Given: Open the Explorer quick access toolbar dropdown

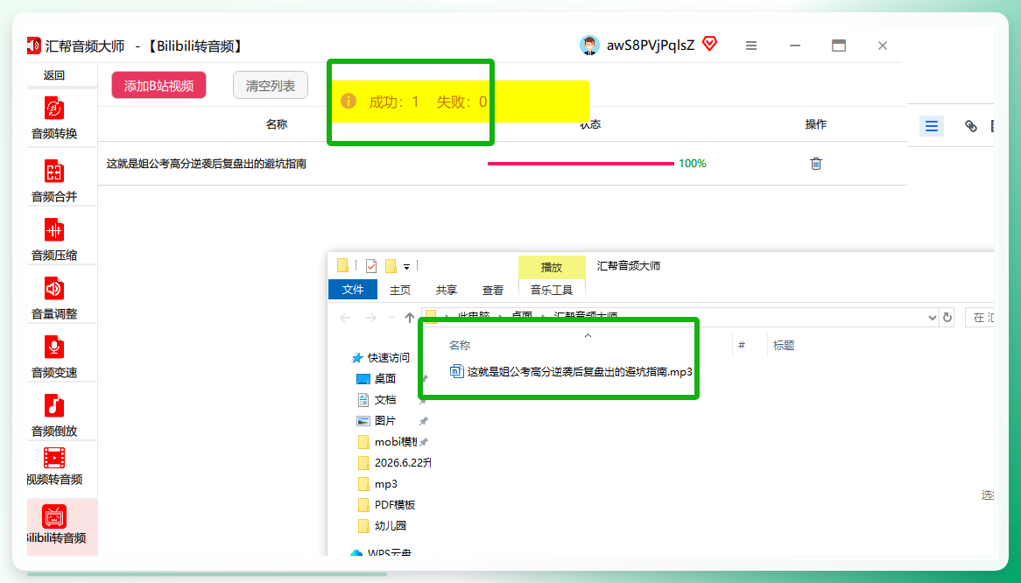Looking at the screenshot, I should (406, 267).
